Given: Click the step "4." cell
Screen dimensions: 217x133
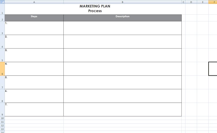Looking at the screenshot, I should [34, 69].
